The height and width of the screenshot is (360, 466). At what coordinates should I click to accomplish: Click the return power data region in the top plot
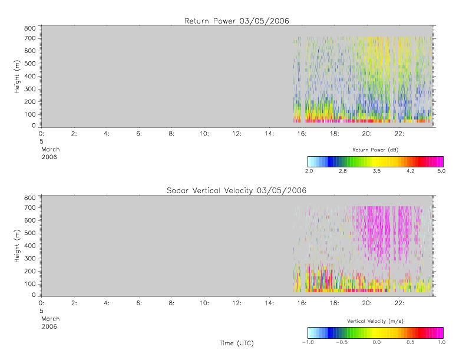[x=362, y=80]
